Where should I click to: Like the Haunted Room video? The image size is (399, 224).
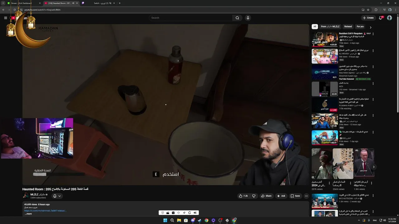point(243,196)
